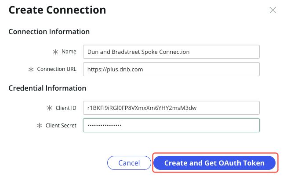Click the Client Secret label

pyautogui.click(x=61, y=125)
